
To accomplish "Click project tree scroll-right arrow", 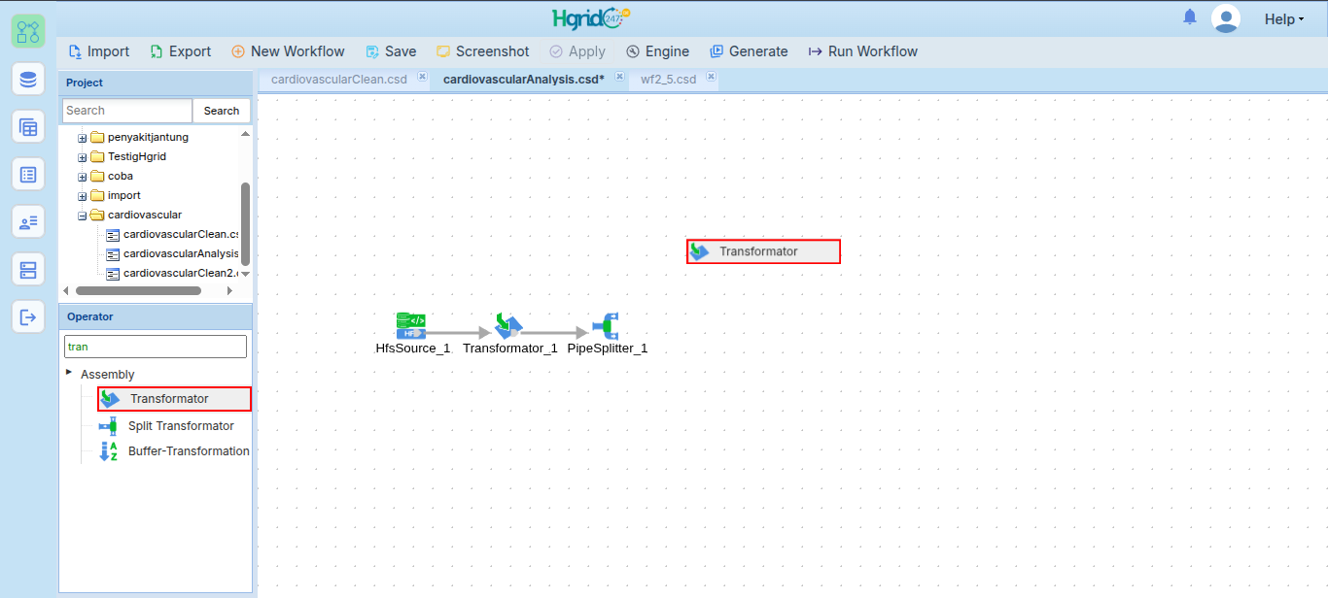I will coord(229,290).
